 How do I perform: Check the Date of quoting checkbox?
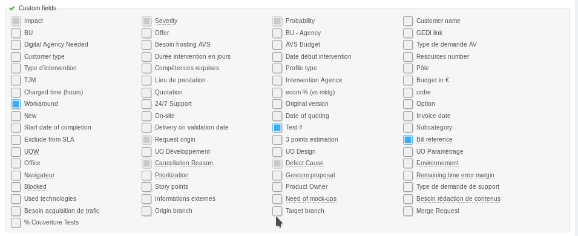click(277, 116)
